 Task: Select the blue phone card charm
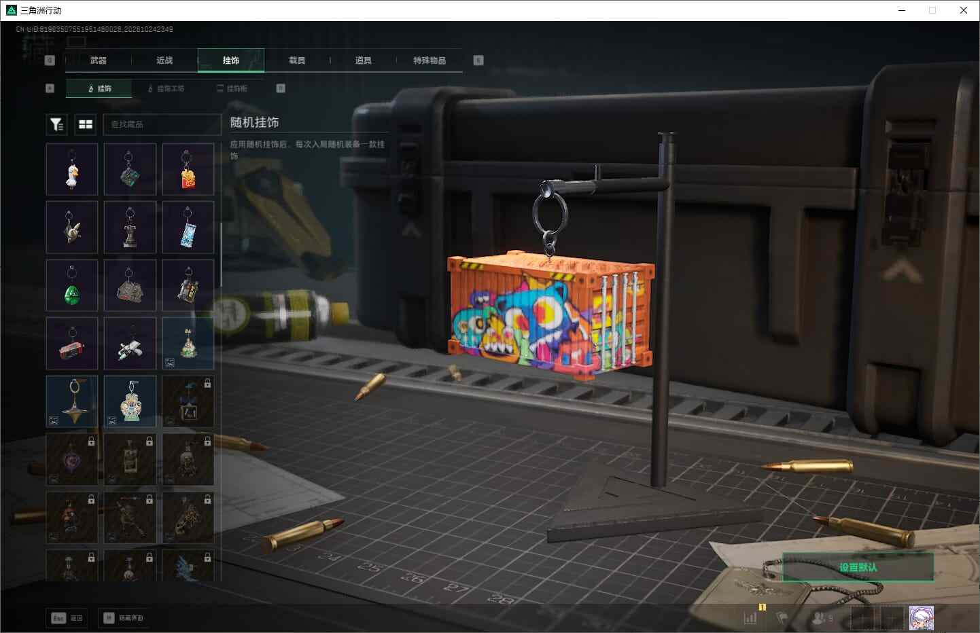tap(188, 228)
